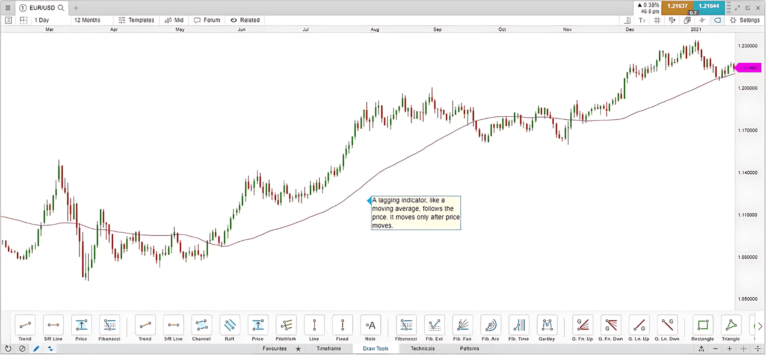
Task: Open the Templates menu
Action: click(136, 20)
